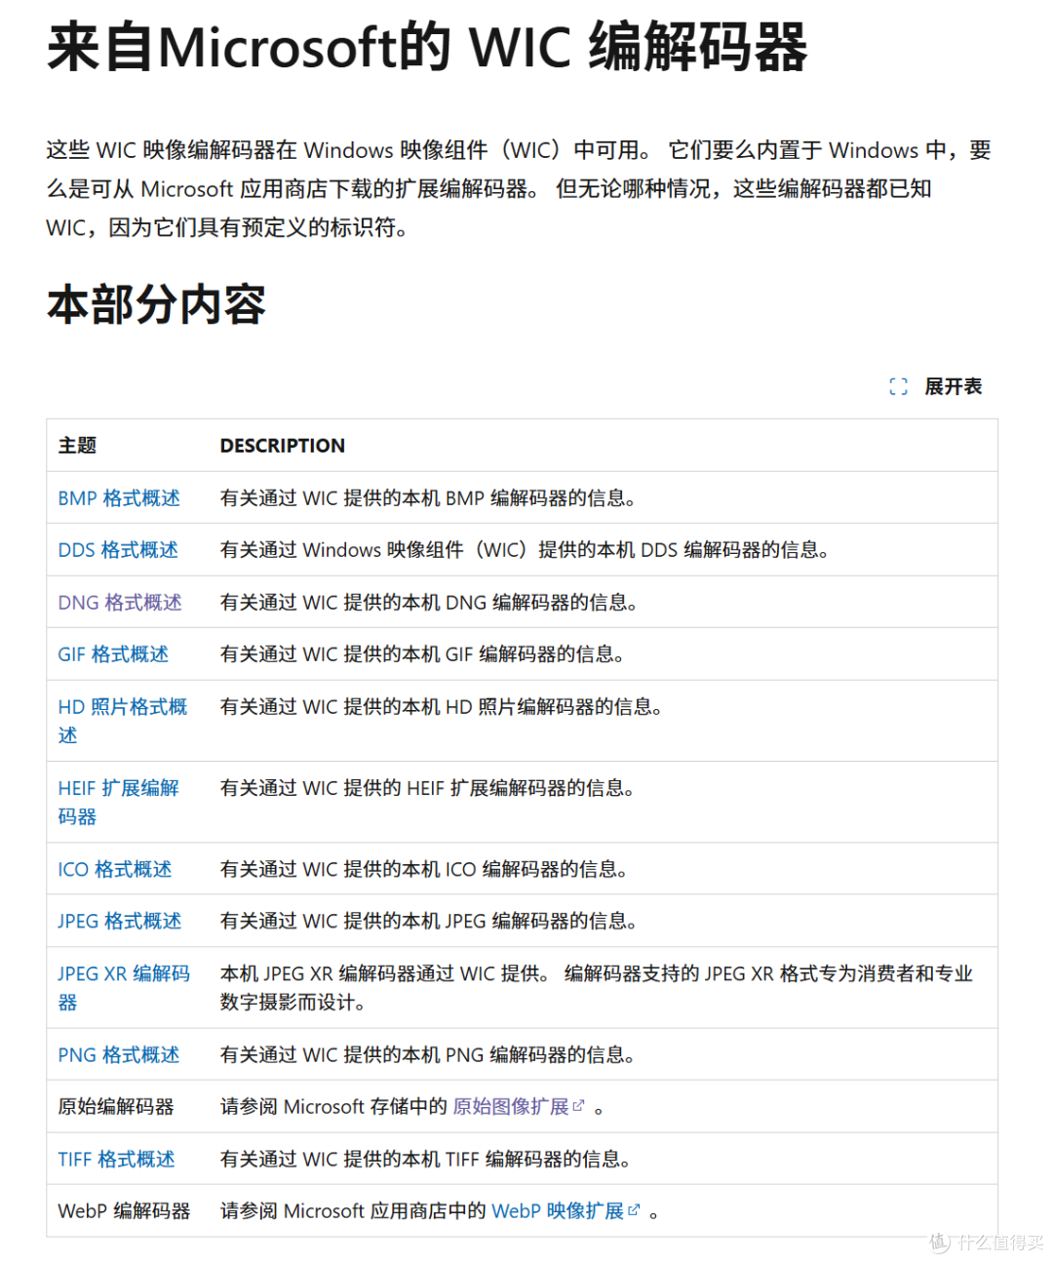Viewport: 1053px width, 1264px height.
Task: Click the HD 照片 row description text
Action: pos(442,707)
